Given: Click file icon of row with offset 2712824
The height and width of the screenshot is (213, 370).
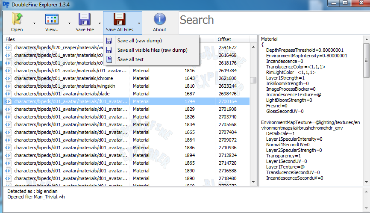Looking at the screenshot, I should tap(8, 155).
